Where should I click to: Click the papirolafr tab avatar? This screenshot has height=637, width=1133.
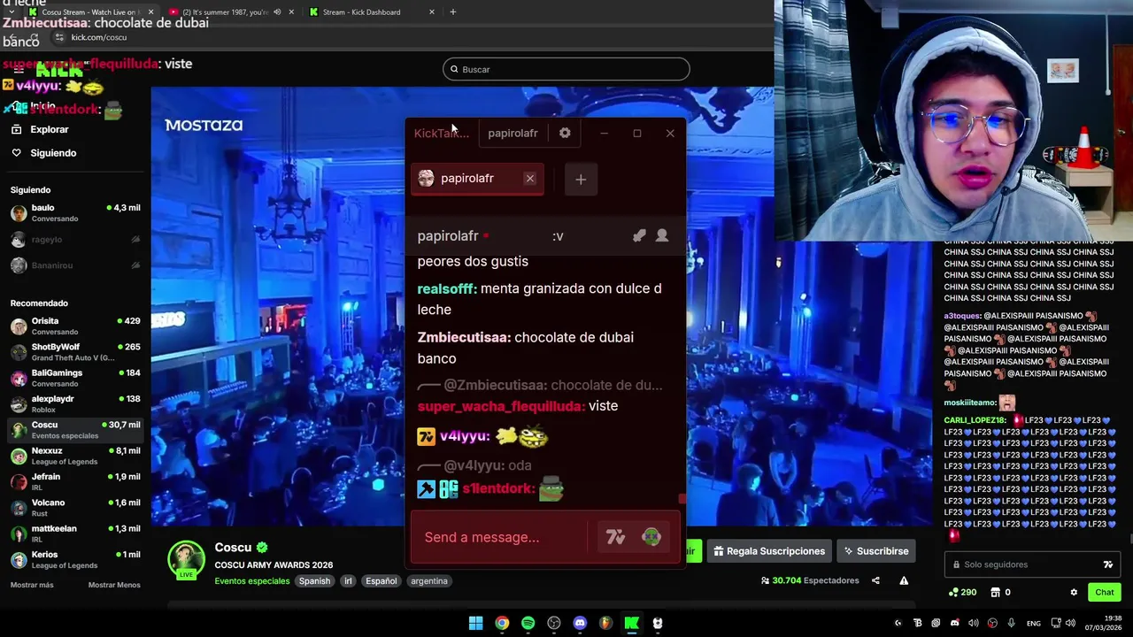point(427,179)
